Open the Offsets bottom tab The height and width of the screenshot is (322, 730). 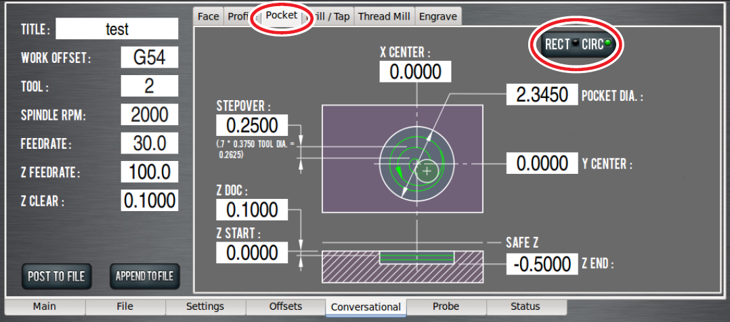(x=285, y=306)
